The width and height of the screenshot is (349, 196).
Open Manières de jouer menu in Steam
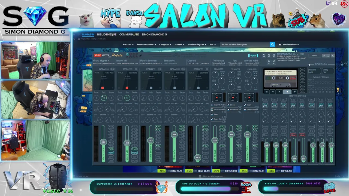(197, 44)
